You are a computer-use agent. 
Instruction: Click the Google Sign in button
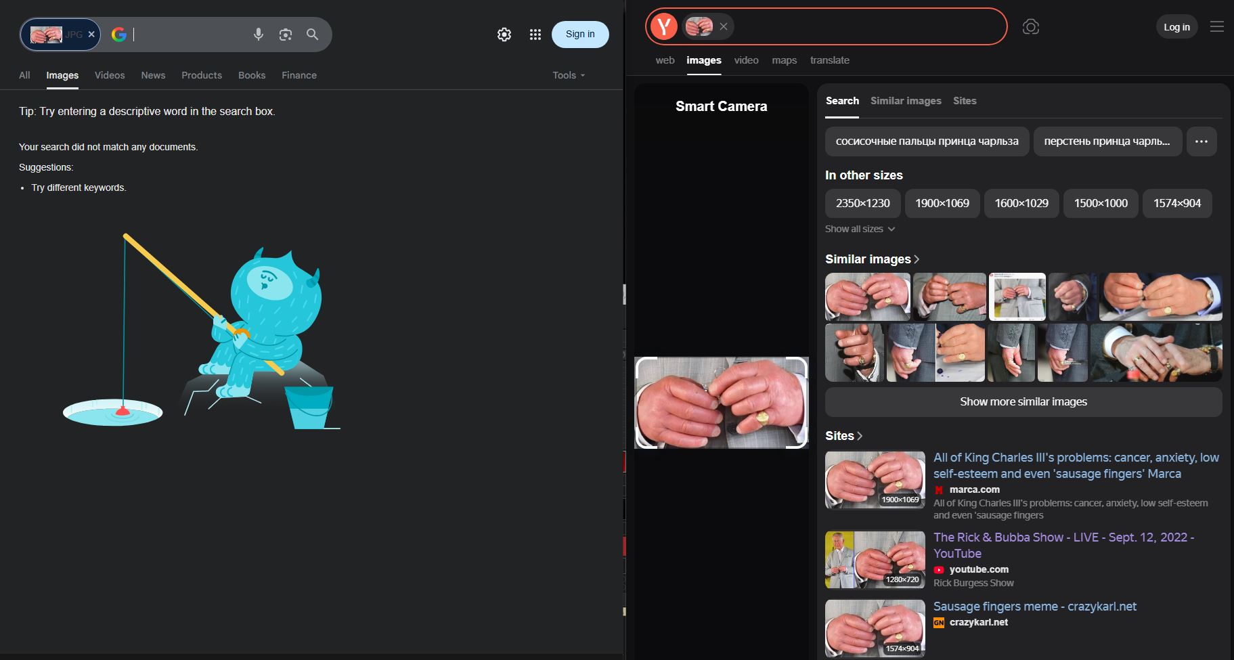pyautogui.click(x=580, y=35)
